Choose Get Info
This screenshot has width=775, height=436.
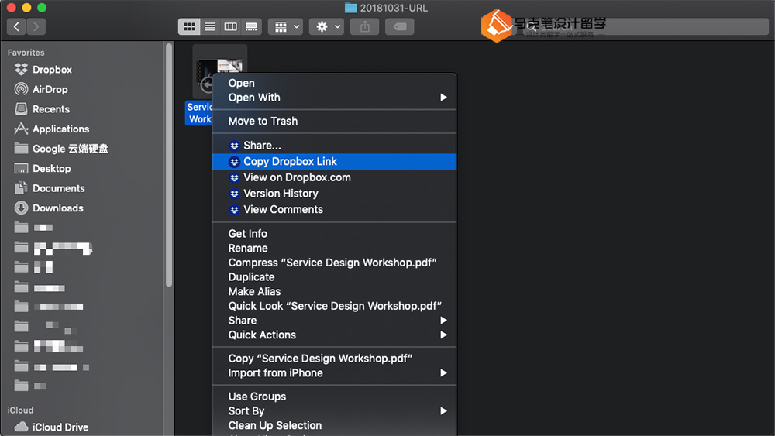(x=334, y=234)
